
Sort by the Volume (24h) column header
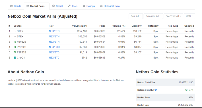pyautogui.click(x=80, y=26)
